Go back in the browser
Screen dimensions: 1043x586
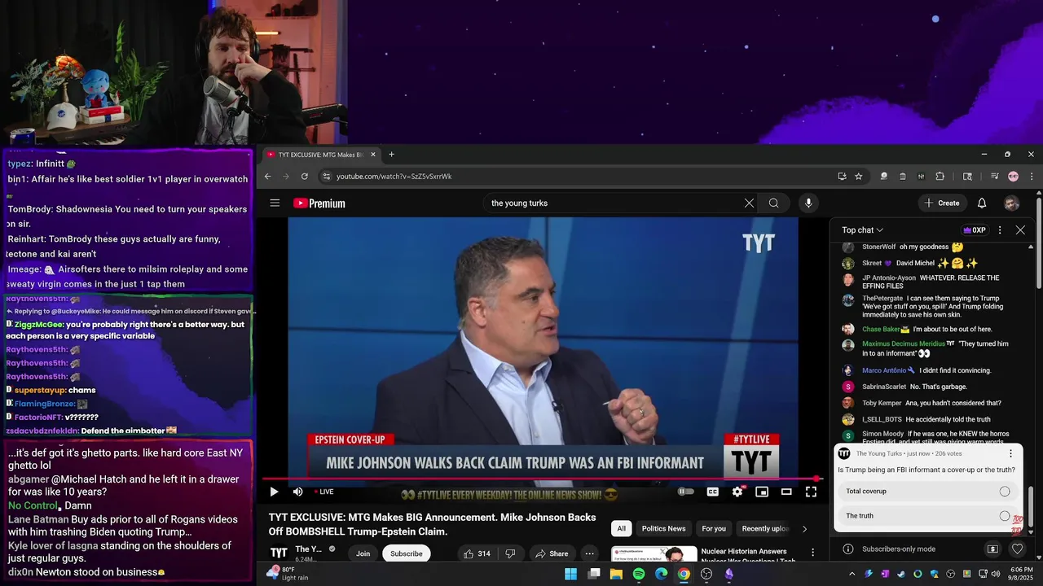tap(267, 176)
